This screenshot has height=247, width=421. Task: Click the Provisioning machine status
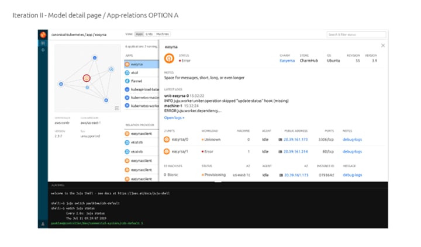click(x=214, y=175)
